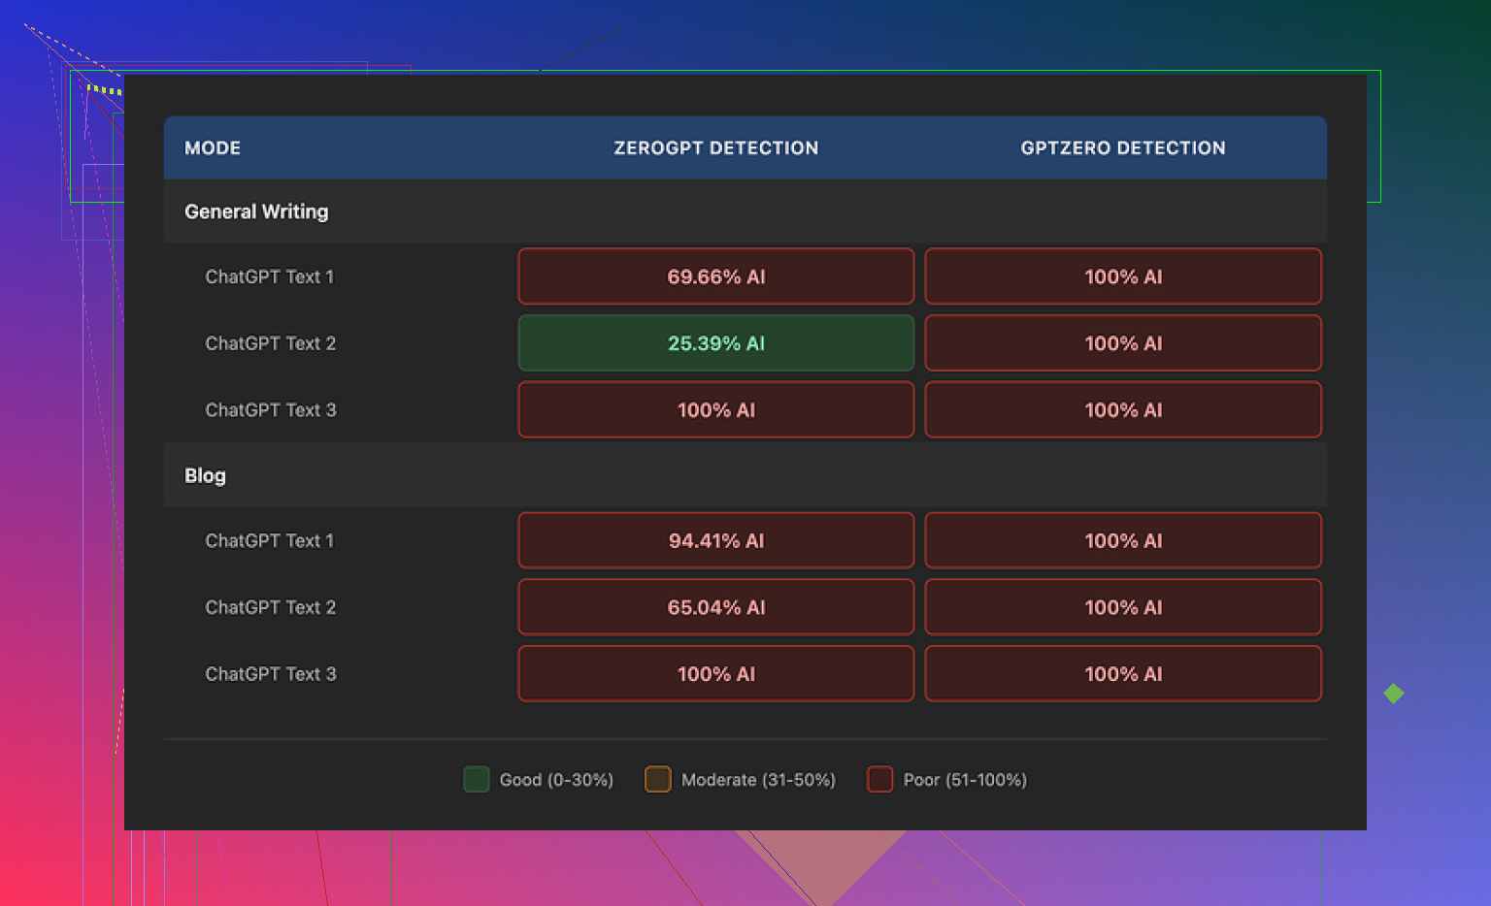Screen dimensions: 1491x906
Task: Click the Blog section row
Action: [x=205, y=475]
